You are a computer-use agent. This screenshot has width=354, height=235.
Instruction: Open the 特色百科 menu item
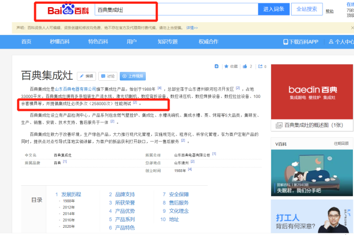pyautogui.click(x=98, y=41)
